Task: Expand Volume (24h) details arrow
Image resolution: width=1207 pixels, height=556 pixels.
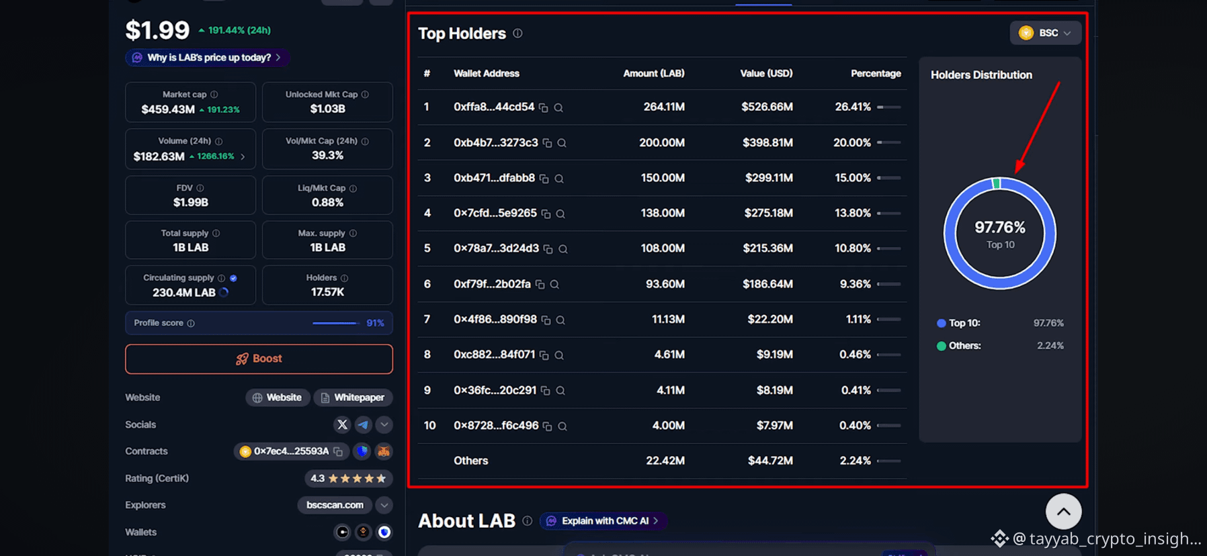Action: click(243, 156)
